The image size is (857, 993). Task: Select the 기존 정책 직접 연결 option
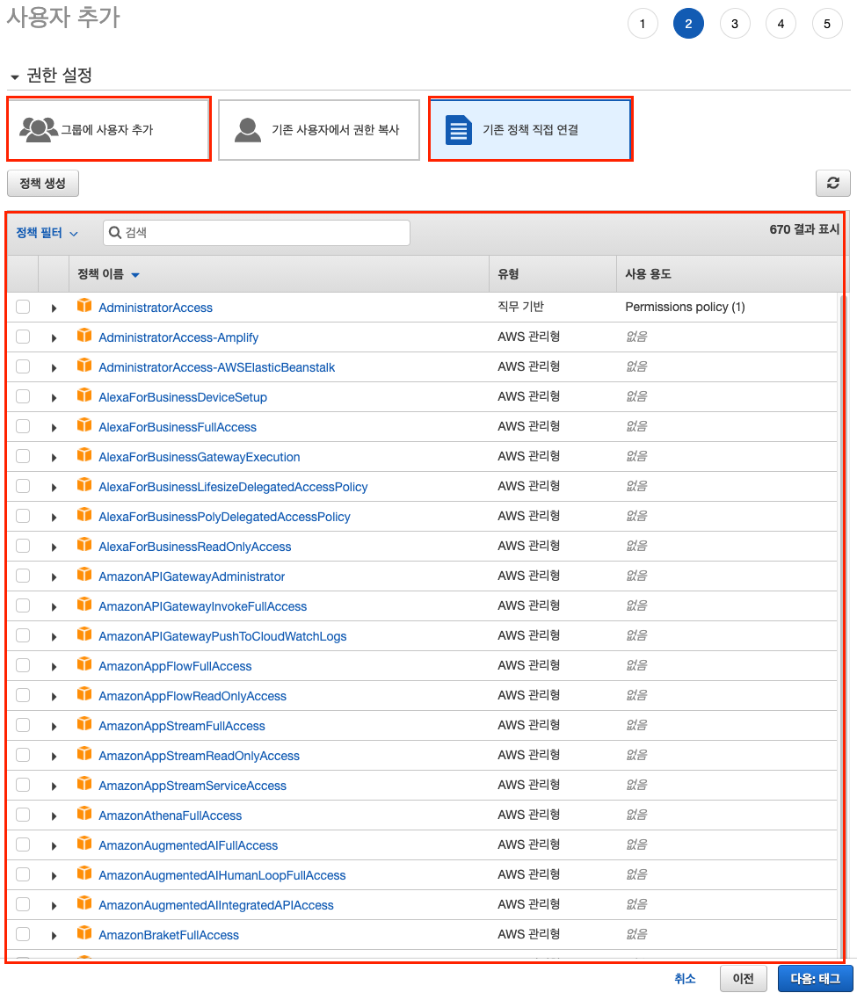(x=530, y=129)
